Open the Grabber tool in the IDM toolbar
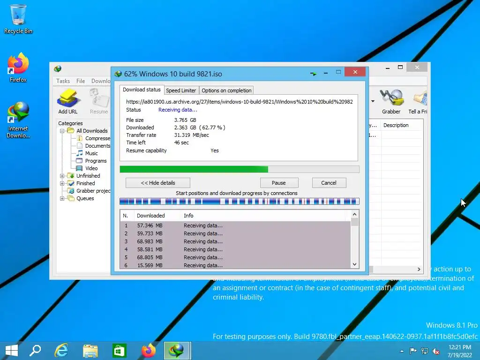The height and width of the screenshot is (360, 480). pyautogui.click(x=391, y=101)
